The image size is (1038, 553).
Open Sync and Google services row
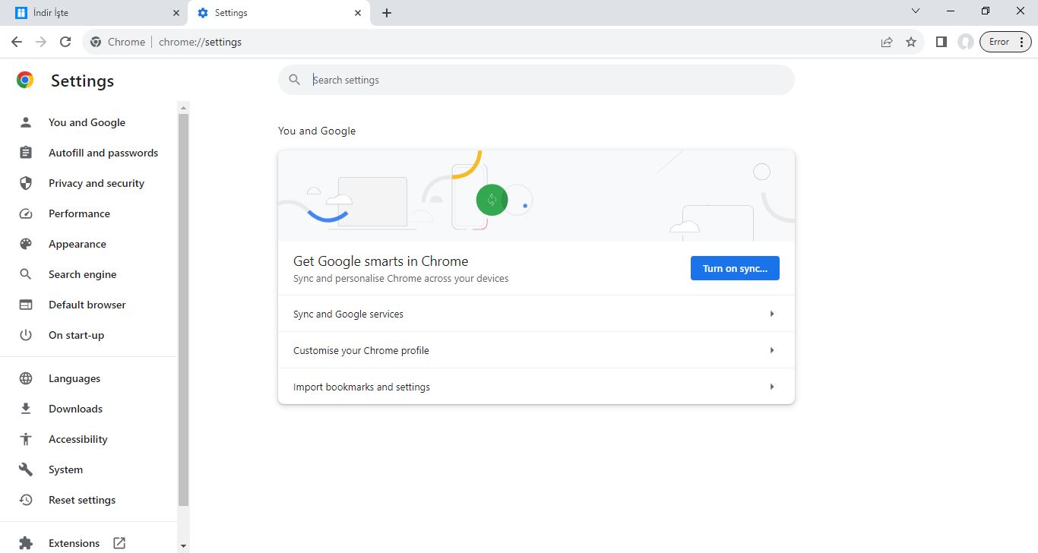pos(536,314)
